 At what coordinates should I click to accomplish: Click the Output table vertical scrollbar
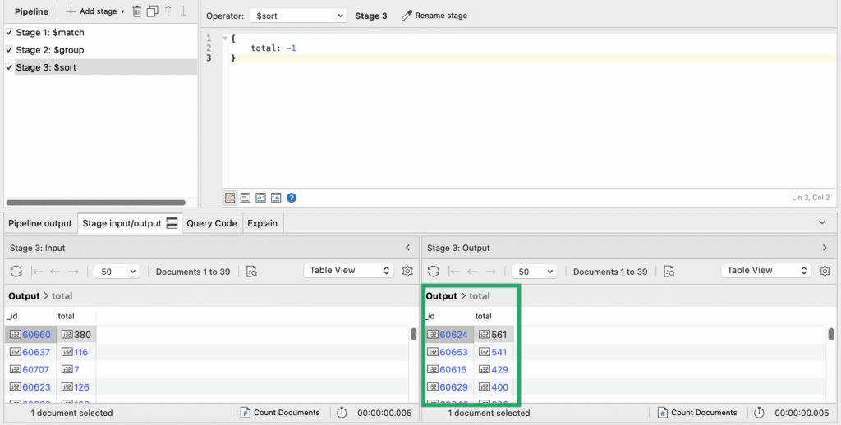pyautogui.click(x=831, y=334)
